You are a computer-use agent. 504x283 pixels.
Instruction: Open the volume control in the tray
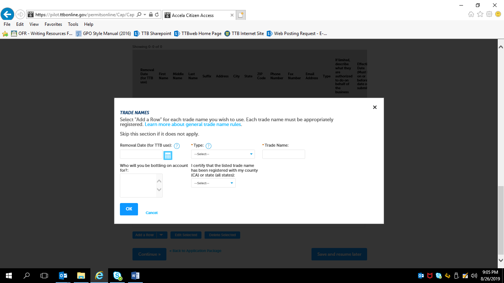[474, 275]
